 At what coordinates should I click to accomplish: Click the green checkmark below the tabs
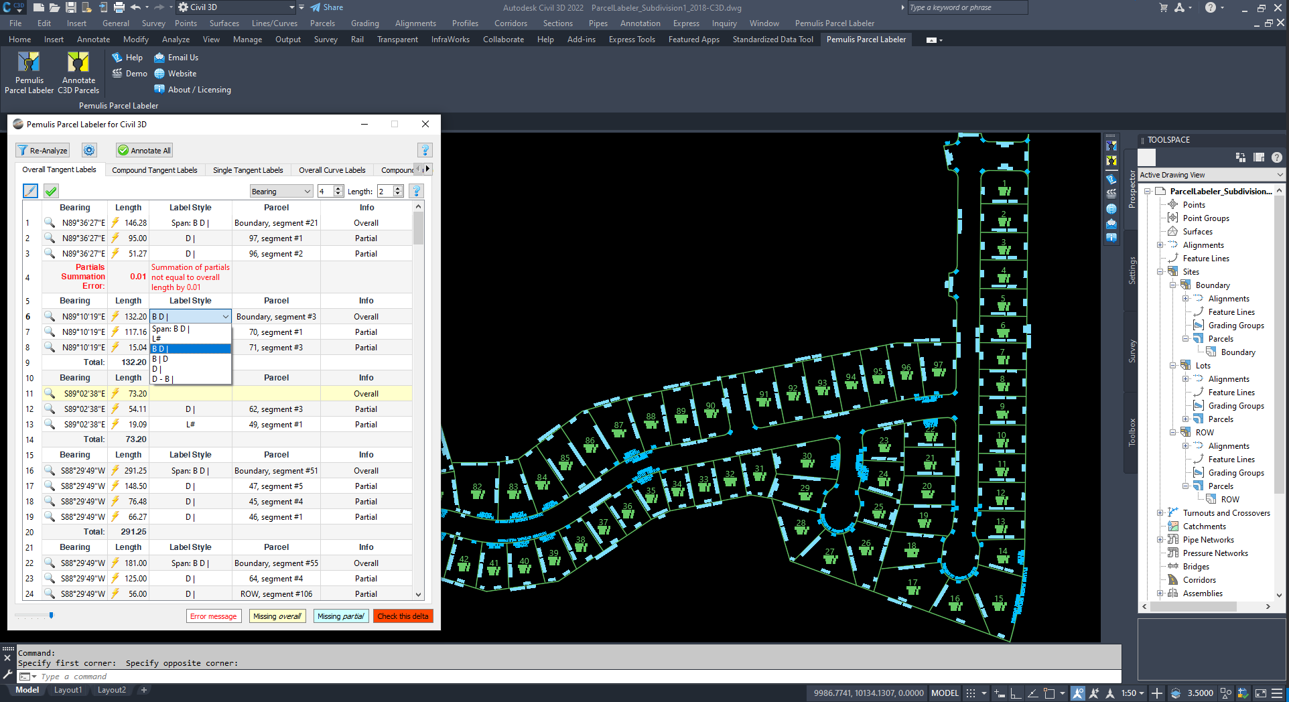click(51, 192)
